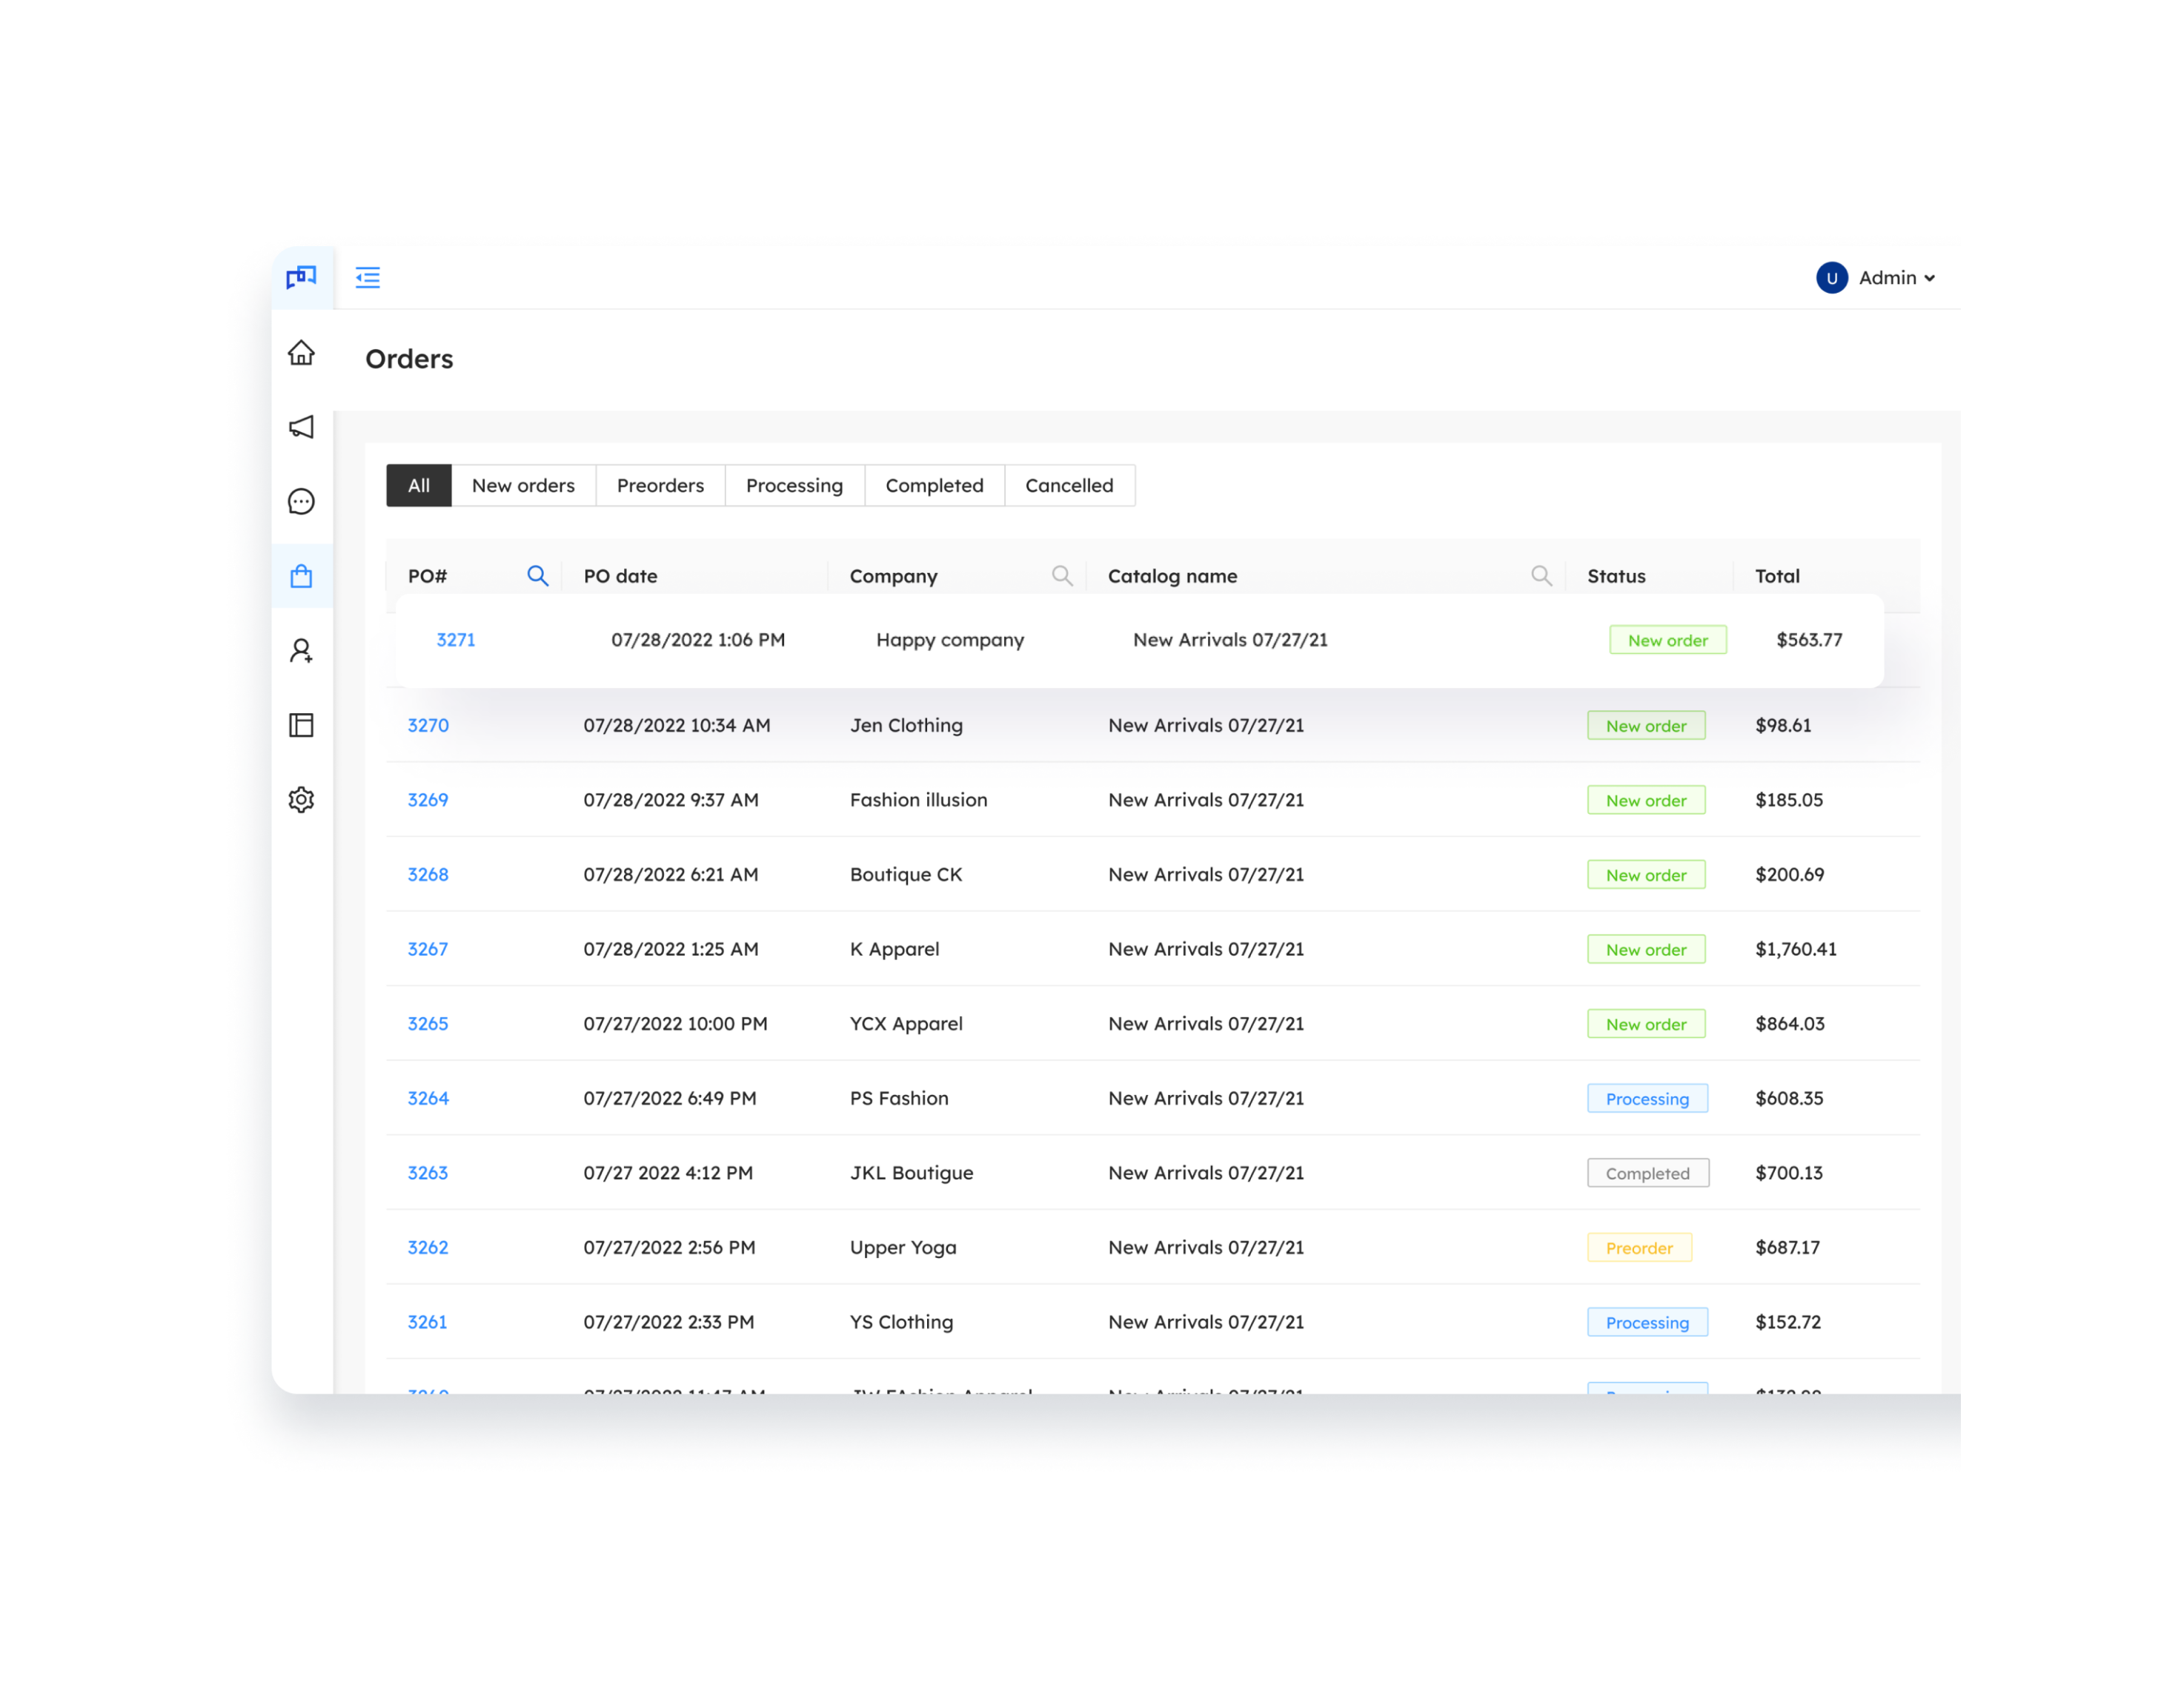
Task: Click the app logo icon
Action: click(301, 277)
